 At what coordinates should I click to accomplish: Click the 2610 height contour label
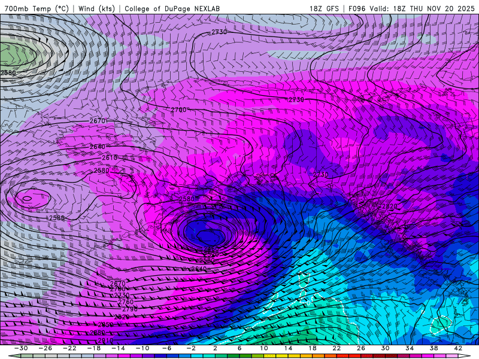coord(110,158)
